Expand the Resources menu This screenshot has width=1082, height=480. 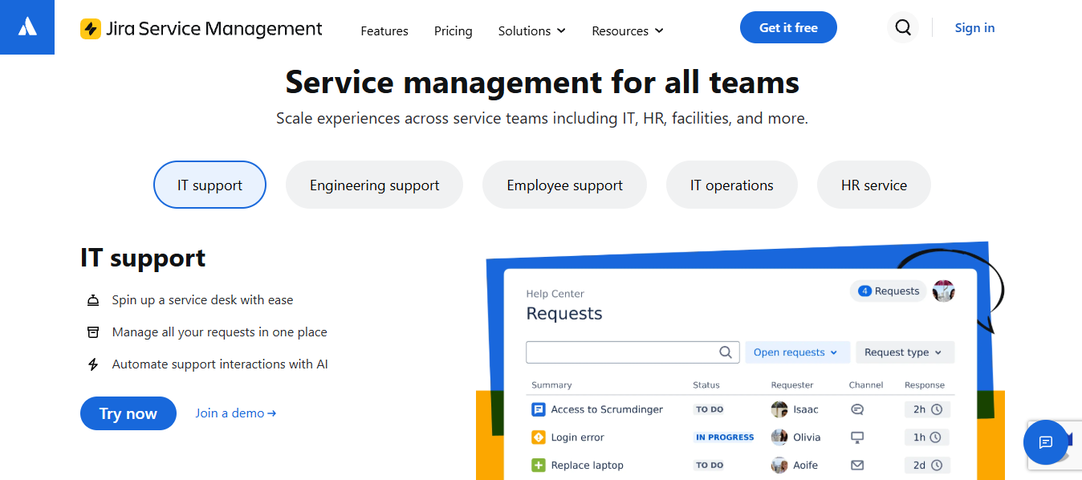point(628,31)
